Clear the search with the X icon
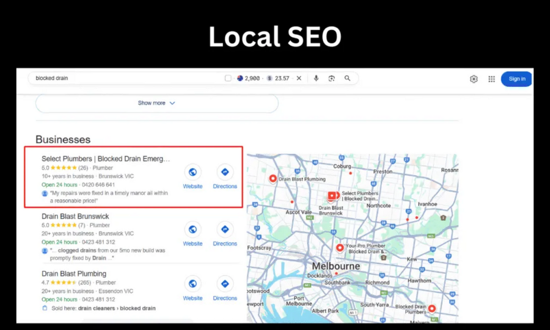The width and height of the screenshot is (550, 330). tap(299, 78)
